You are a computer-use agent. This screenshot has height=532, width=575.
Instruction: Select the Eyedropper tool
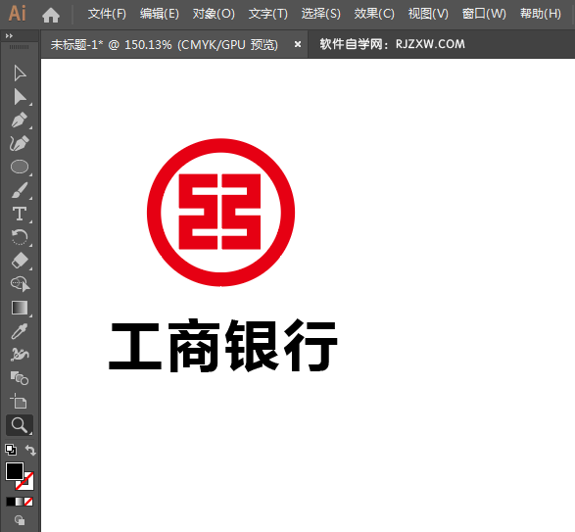20,331
